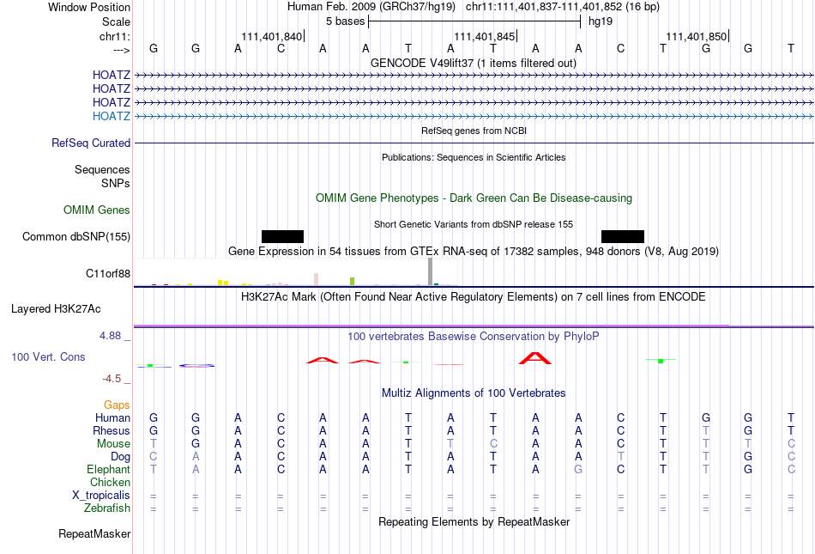Click the 111,401,850 ruler position label
Image resolution: width=815 pixels, height=554 pixels.
pos(697,36)
